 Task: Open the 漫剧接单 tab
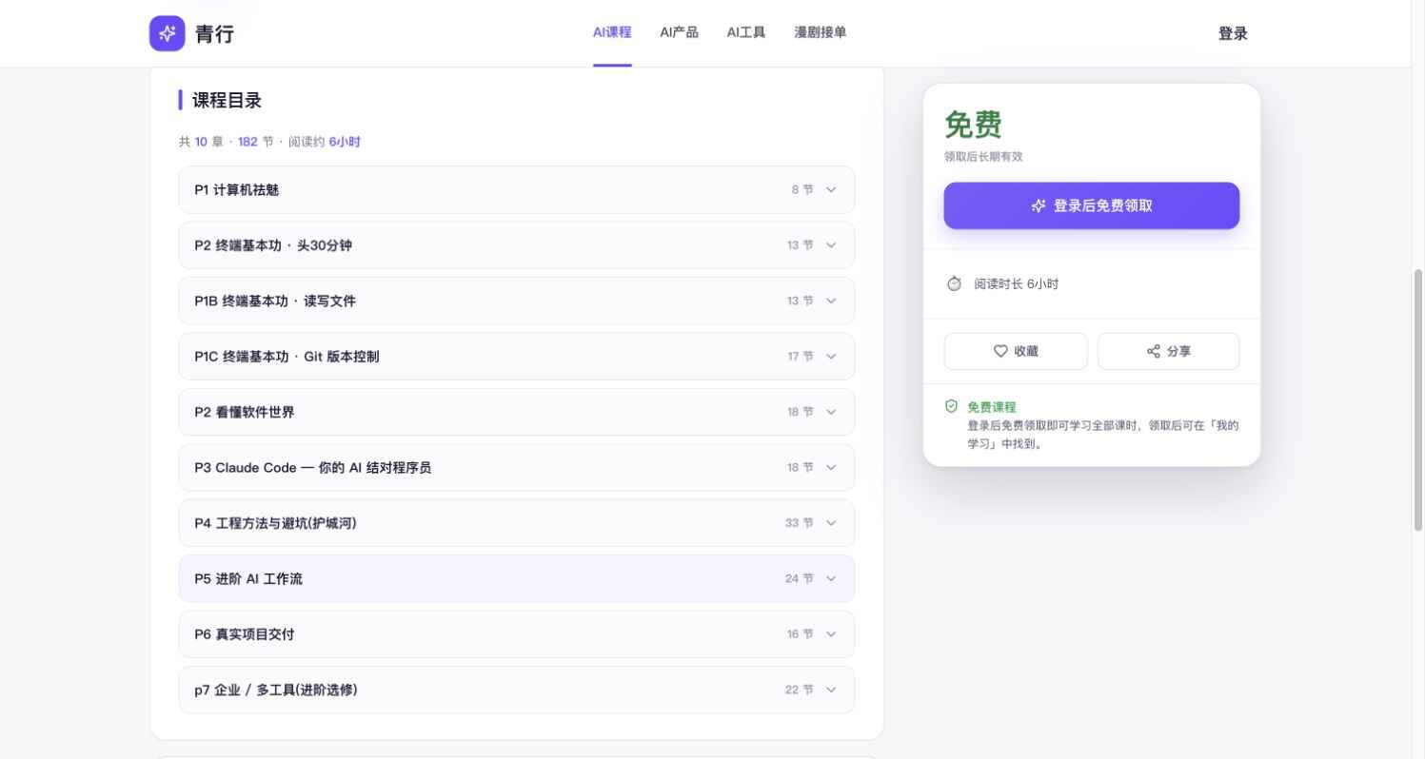click(x=821, y=32)
